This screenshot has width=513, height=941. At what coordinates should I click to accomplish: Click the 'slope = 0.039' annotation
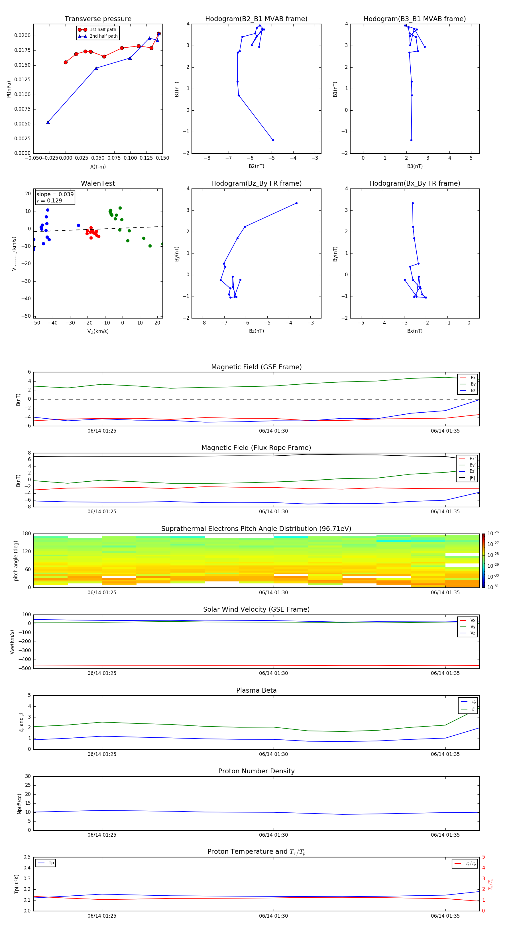click(x=55, y=194)
